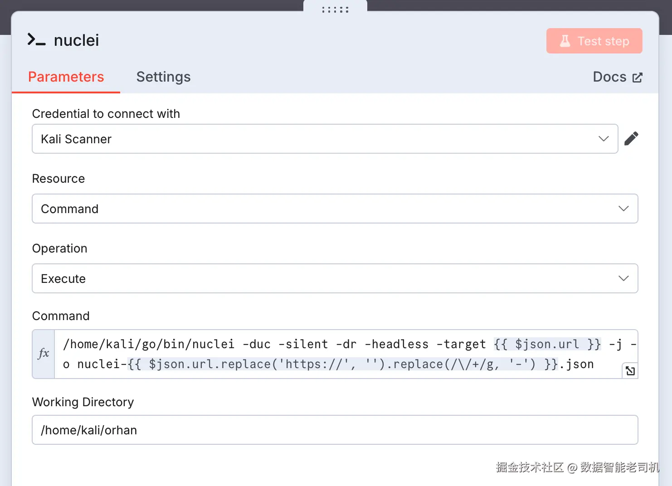Screen dimensions: 672x486
Task: Click inside the nuclei command expression field
Action: [346, 354]
